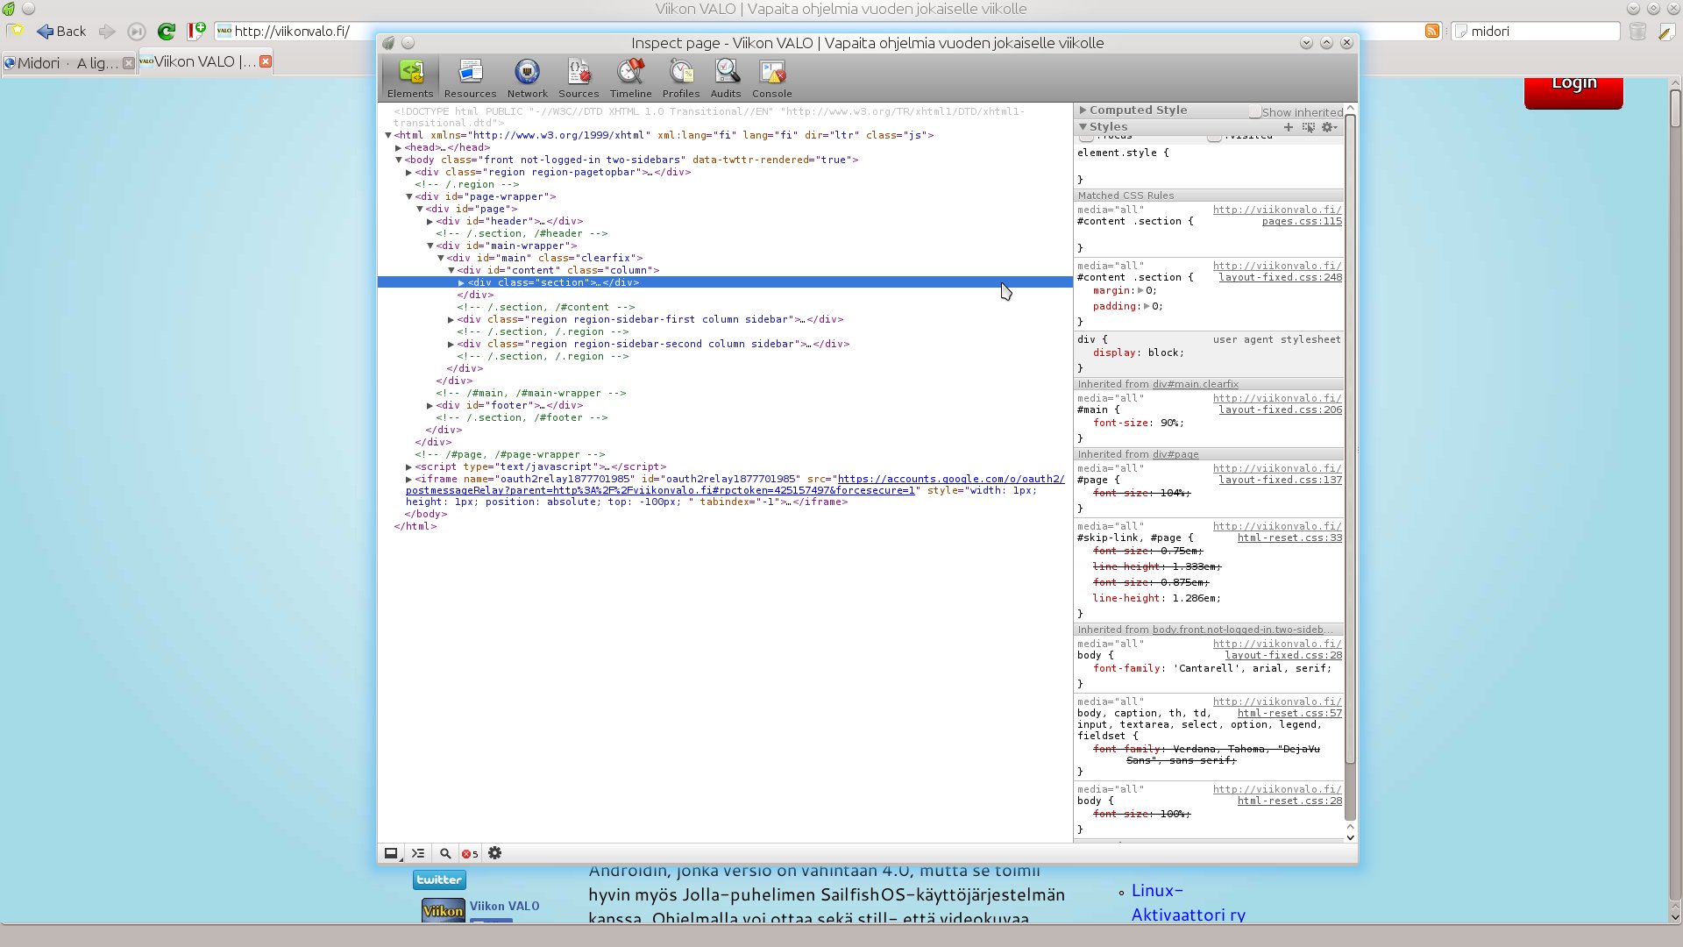The width and height of the screenshot is (1683, 947).
Task: Open the Audits panel
Action: (726, 78)
